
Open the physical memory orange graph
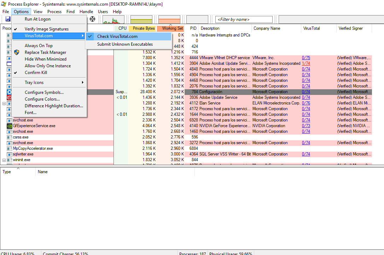tap(169, 19)
